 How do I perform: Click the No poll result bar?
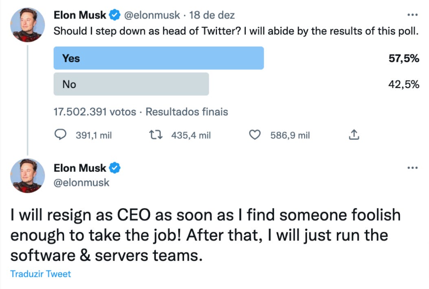coord(131,84)
